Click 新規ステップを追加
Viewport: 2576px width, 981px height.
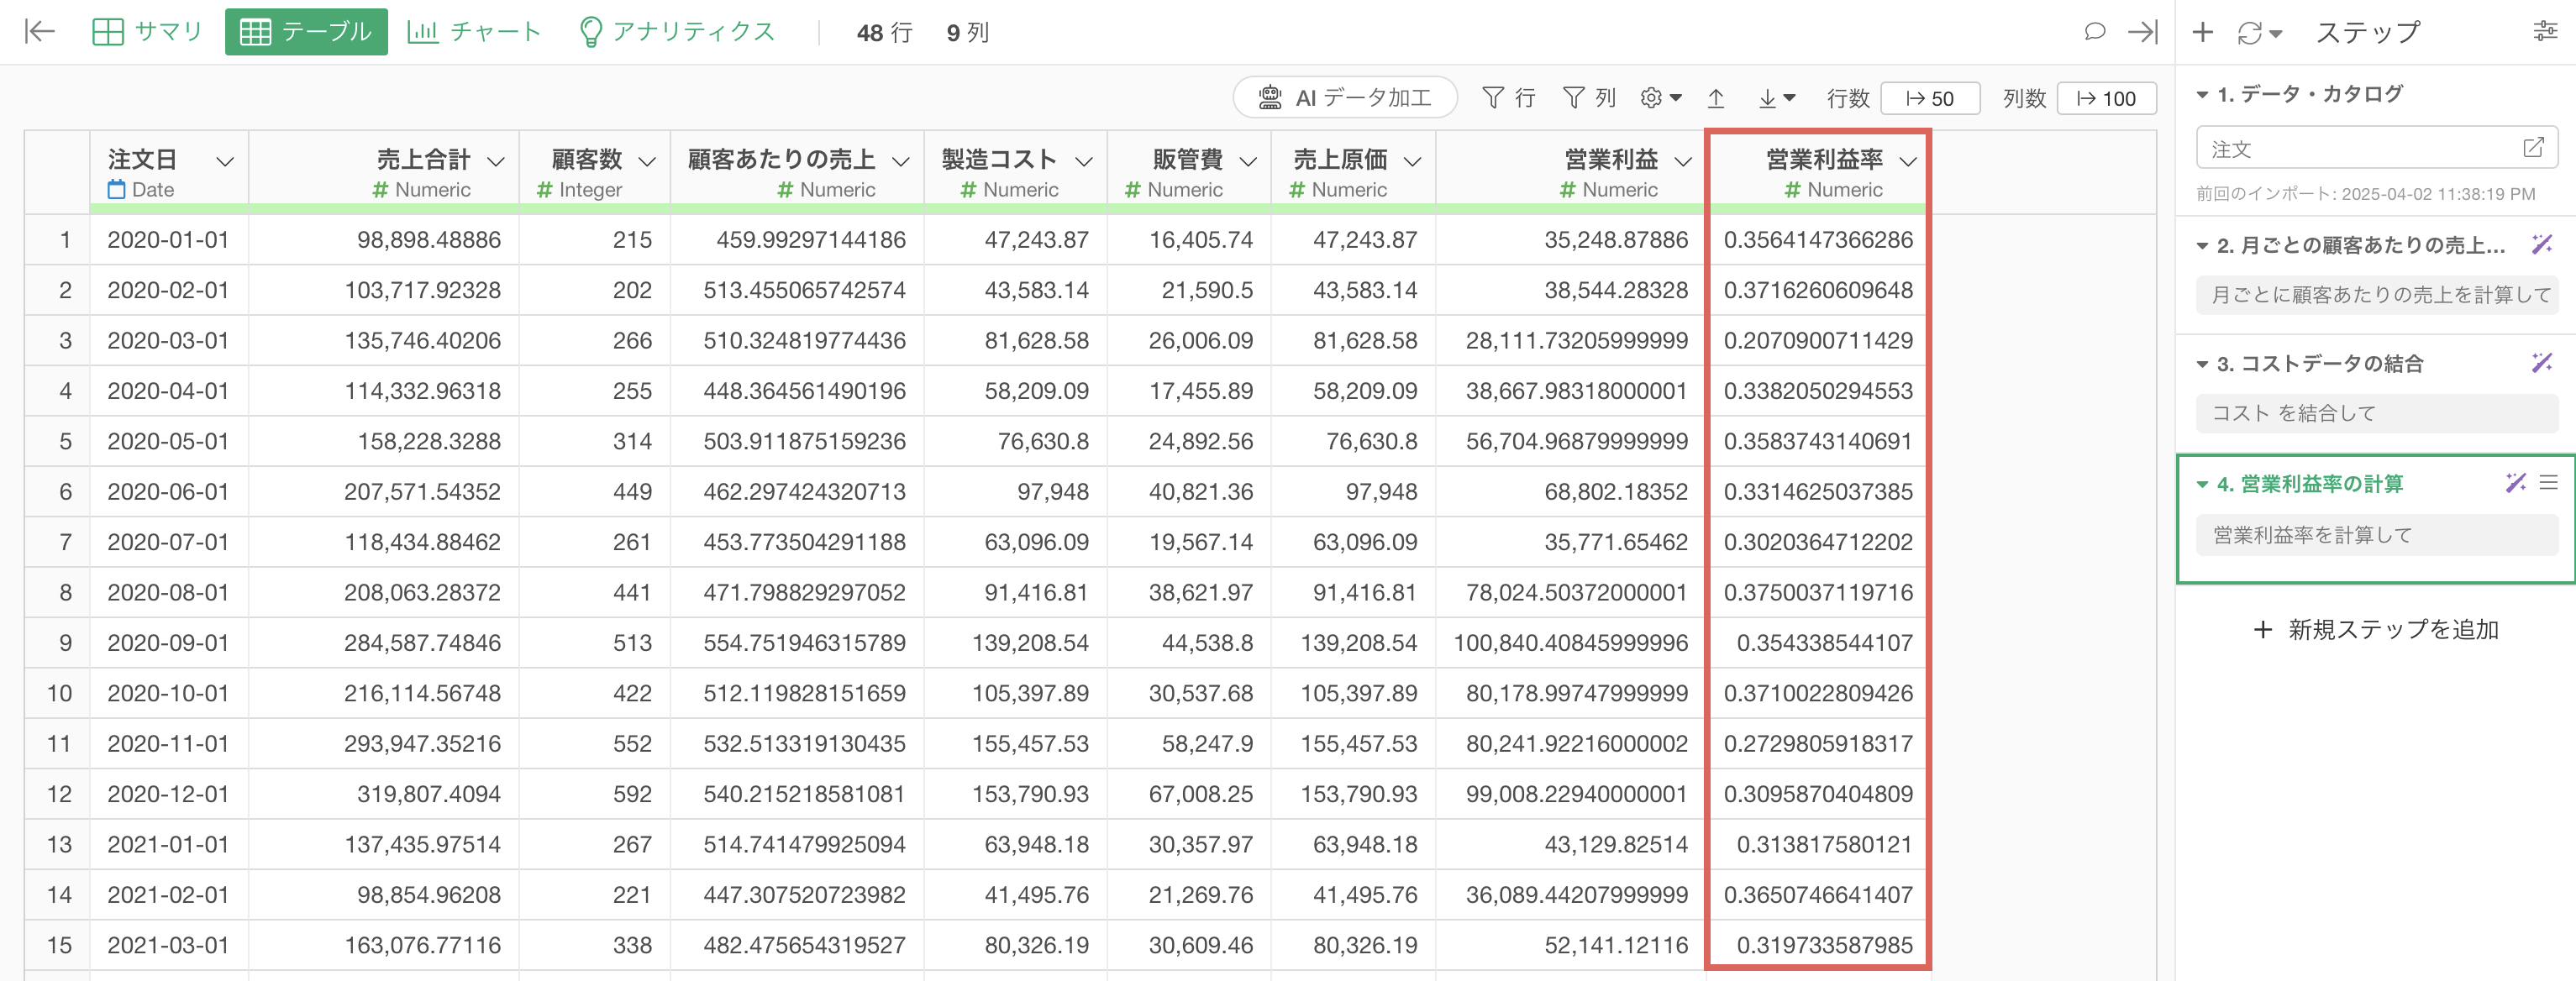tap(2376, 629)
